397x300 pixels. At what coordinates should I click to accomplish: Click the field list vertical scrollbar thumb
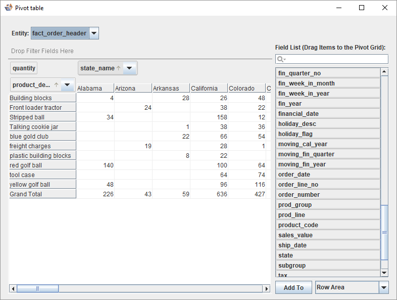384,232
